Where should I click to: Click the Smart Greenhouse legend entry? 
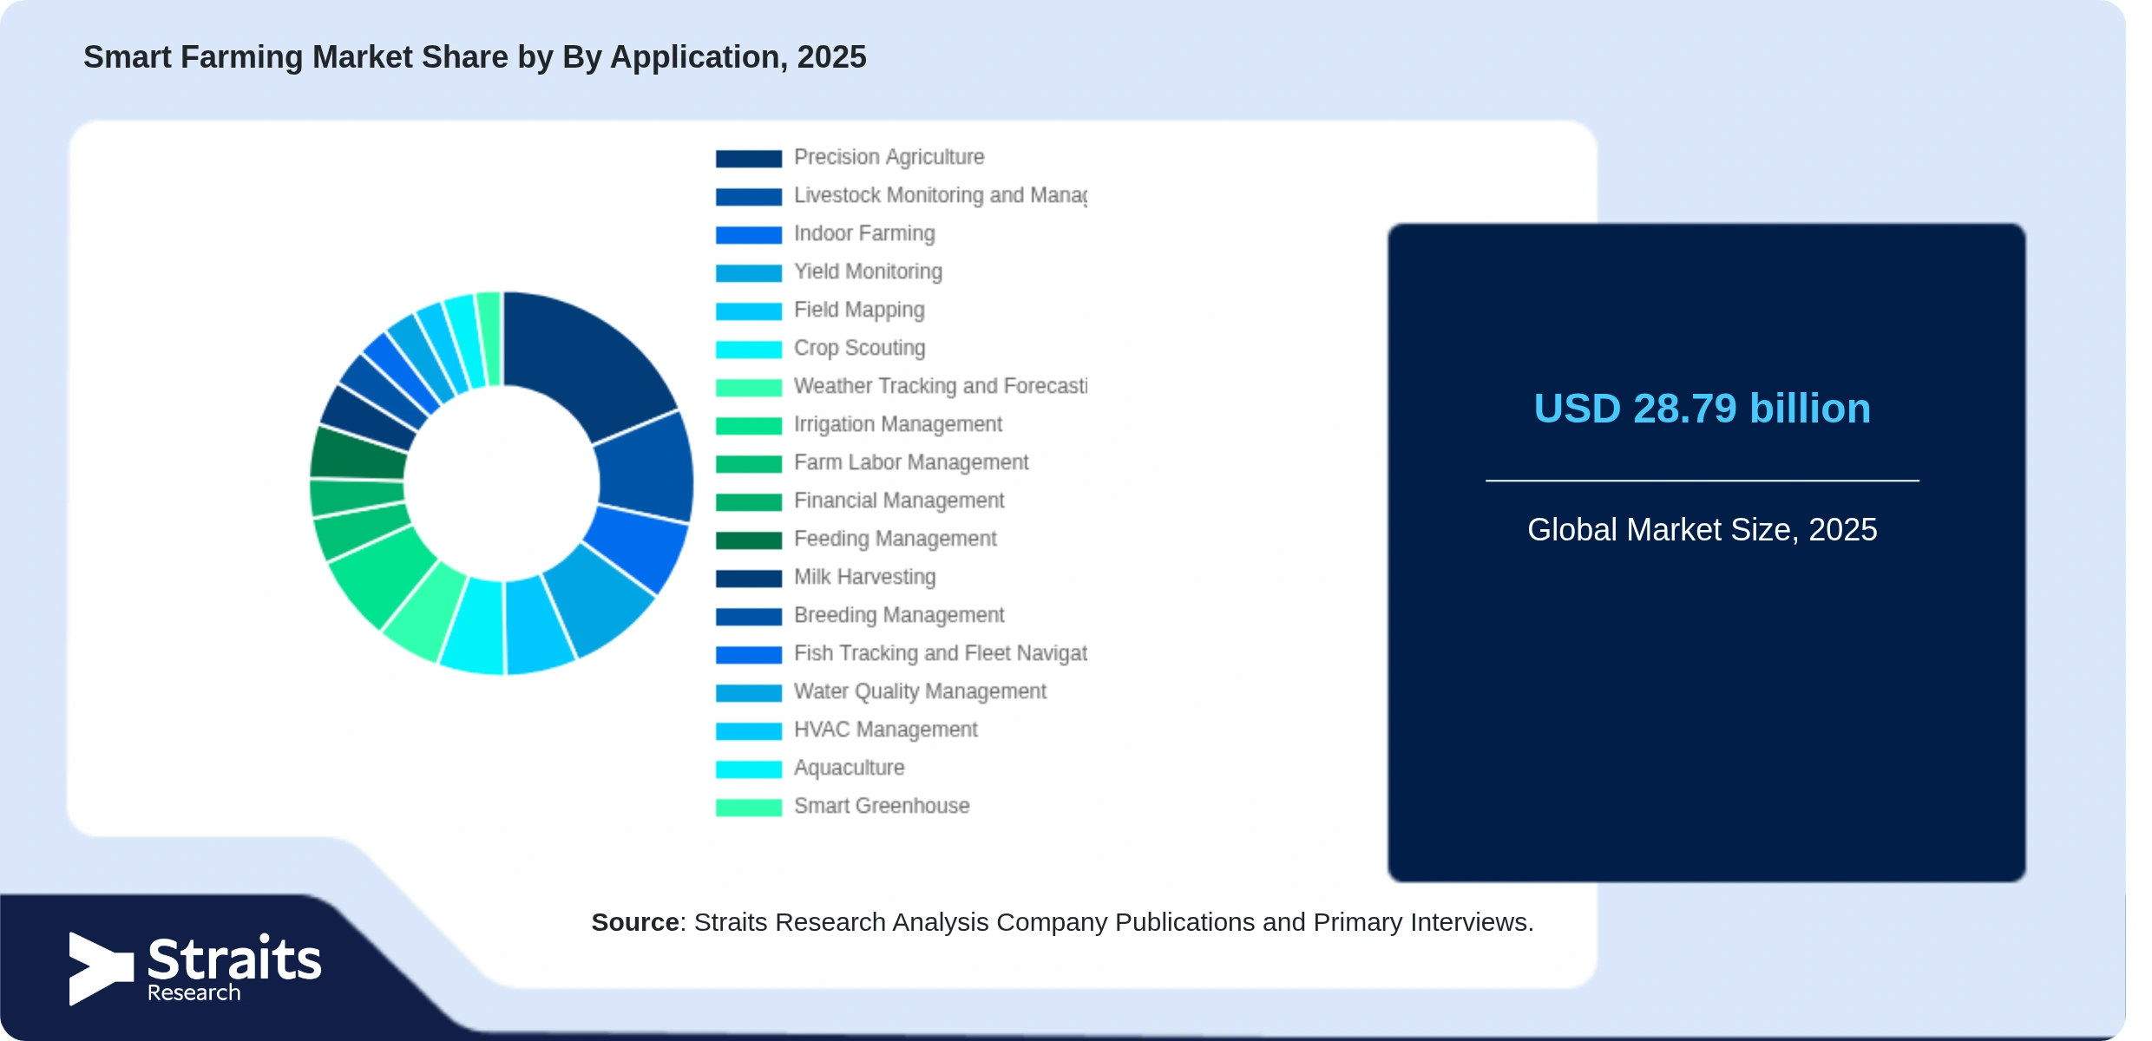pyautogui.click(x=843, y=807)
